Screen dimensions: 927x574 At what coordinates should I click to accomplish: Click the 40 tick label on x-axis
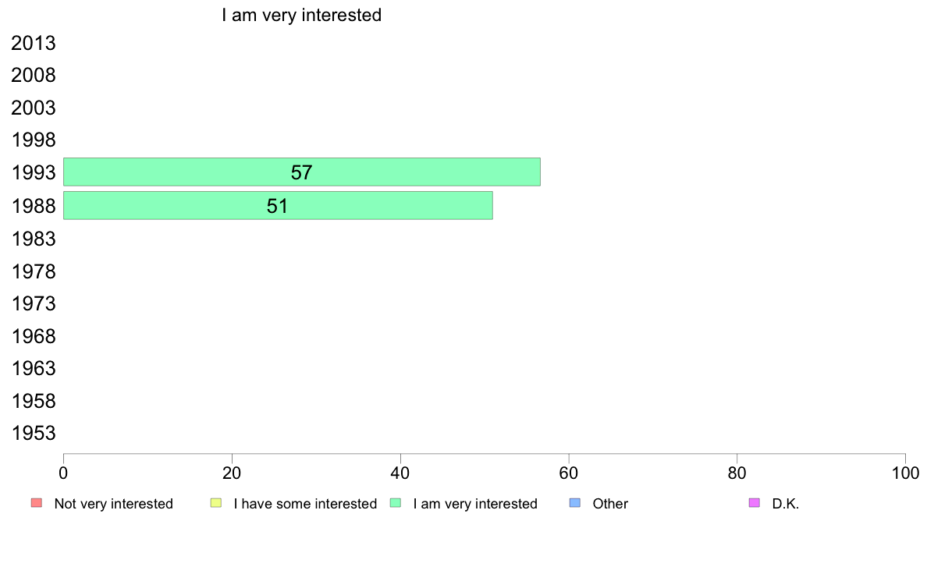[x=400, y=473]
